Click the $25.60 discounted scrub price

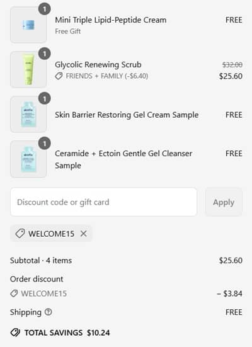(231, 76)
